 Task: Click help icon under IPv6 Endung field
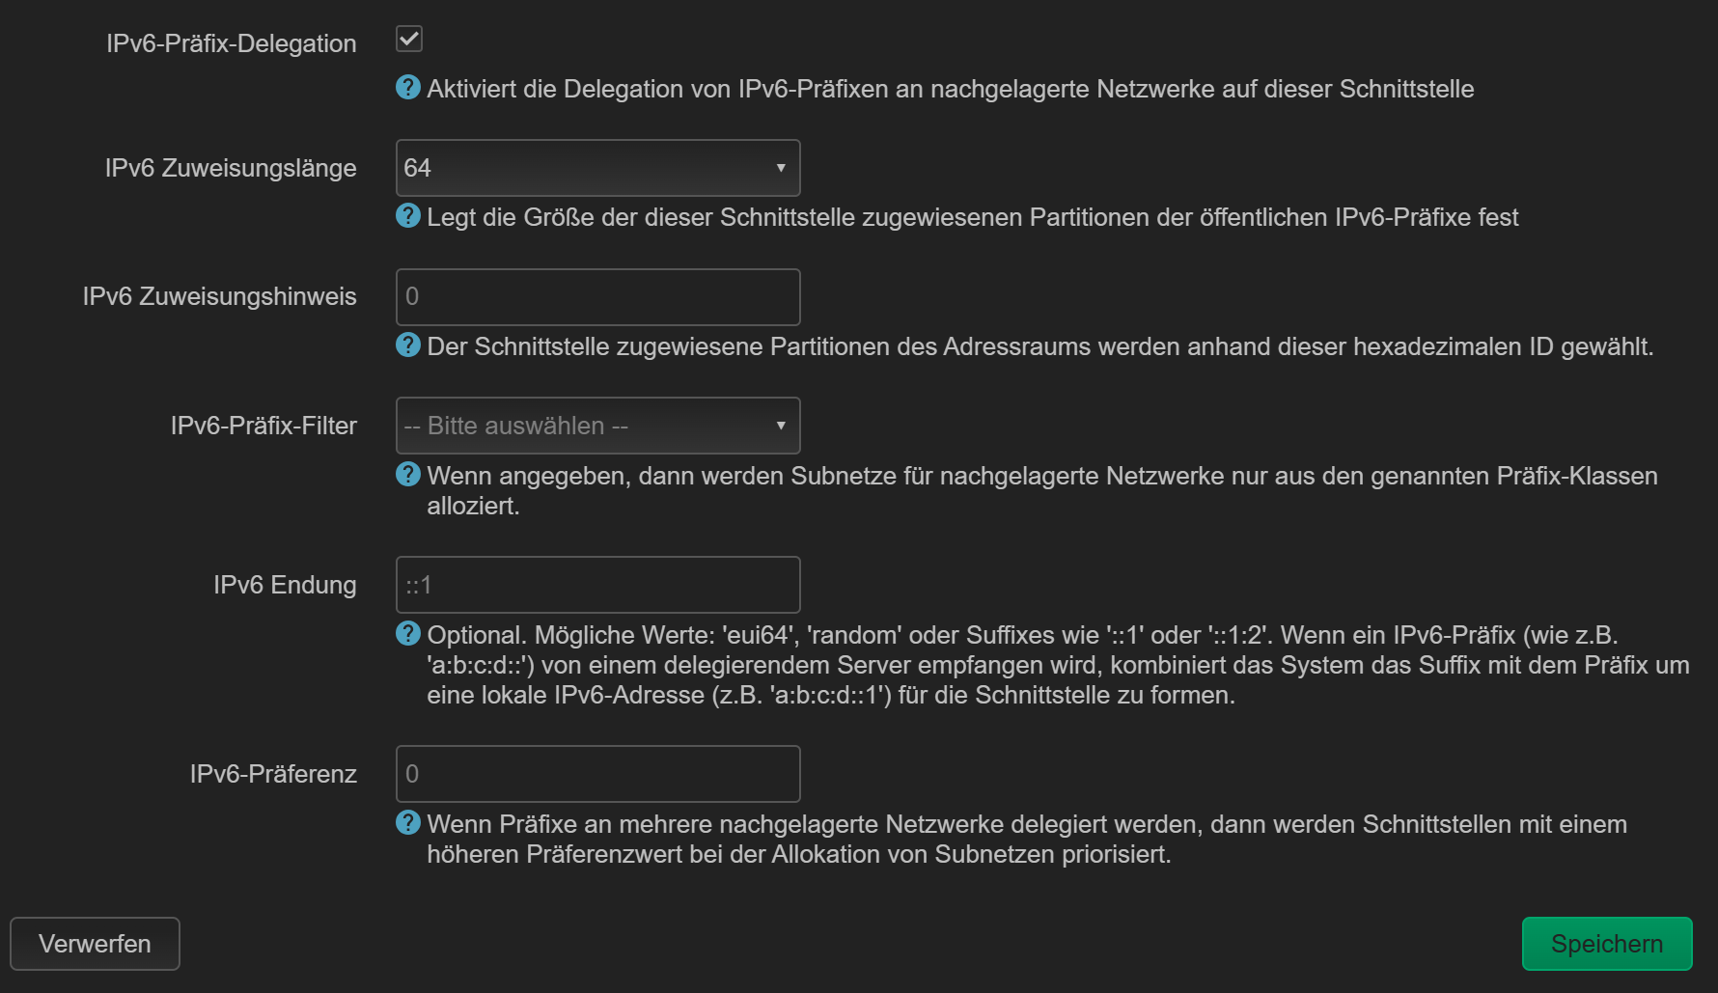point(408,634)
